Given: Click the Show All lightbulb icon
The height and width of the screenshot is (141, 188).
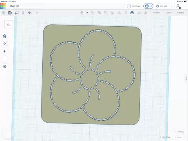Looking at the screenshot, I should click(82, 13).
